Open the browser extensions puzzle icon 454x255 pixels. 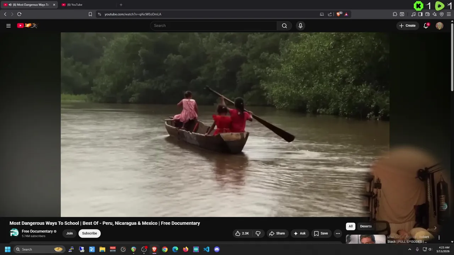(395, 14)
